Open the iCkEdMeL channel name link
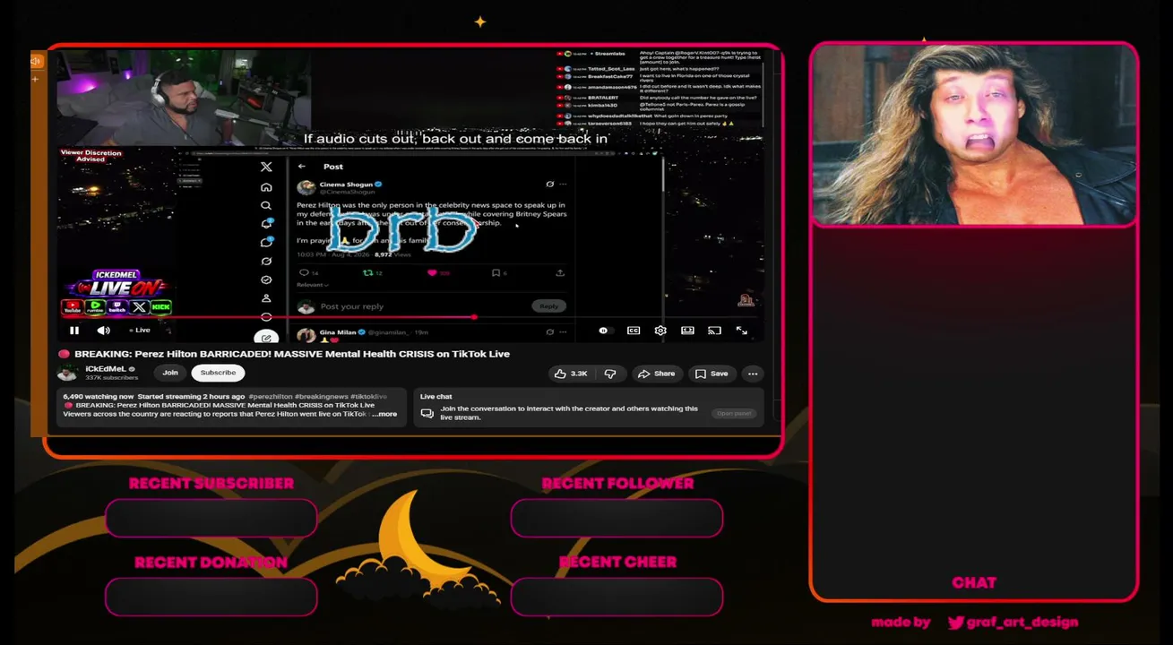The width and height of the screenshot is (1173, 645). point(105,368)
